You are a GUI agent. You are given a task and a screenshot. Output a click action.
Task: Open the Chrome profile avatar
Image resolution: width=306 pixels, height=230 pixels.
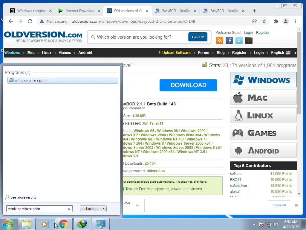click(286, 21)
